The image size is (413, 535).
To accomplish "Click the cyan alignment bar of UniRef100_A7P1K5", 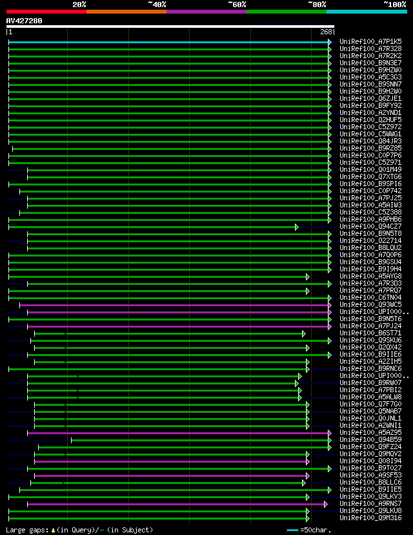I will click(168, 42).
